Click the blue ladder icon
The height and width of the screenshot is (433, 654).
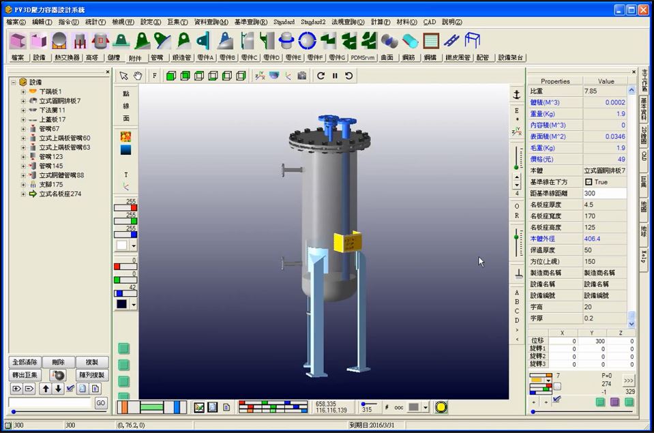pos(451,41)
